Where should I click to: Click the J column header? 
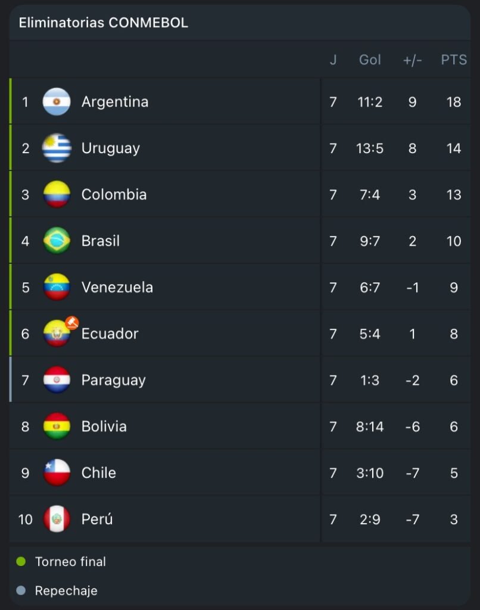click(x=333, y=60)
